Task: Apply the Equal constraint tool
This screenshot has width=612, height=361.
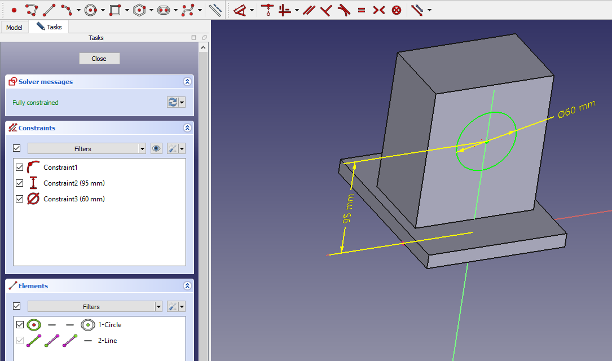Action: (362, 10)
